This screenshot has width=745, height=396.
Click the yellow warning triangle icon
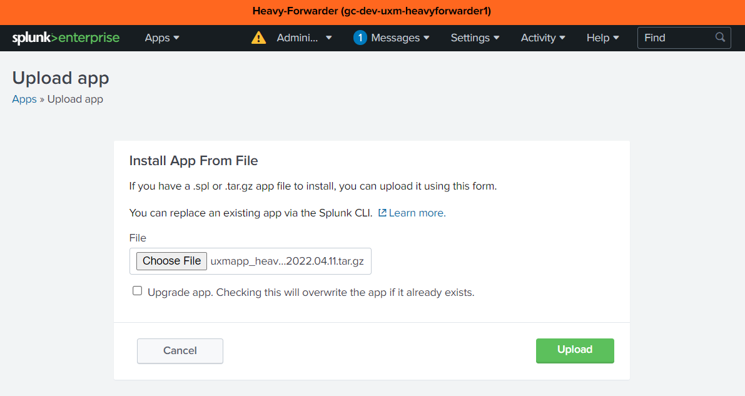pos(258,38)
